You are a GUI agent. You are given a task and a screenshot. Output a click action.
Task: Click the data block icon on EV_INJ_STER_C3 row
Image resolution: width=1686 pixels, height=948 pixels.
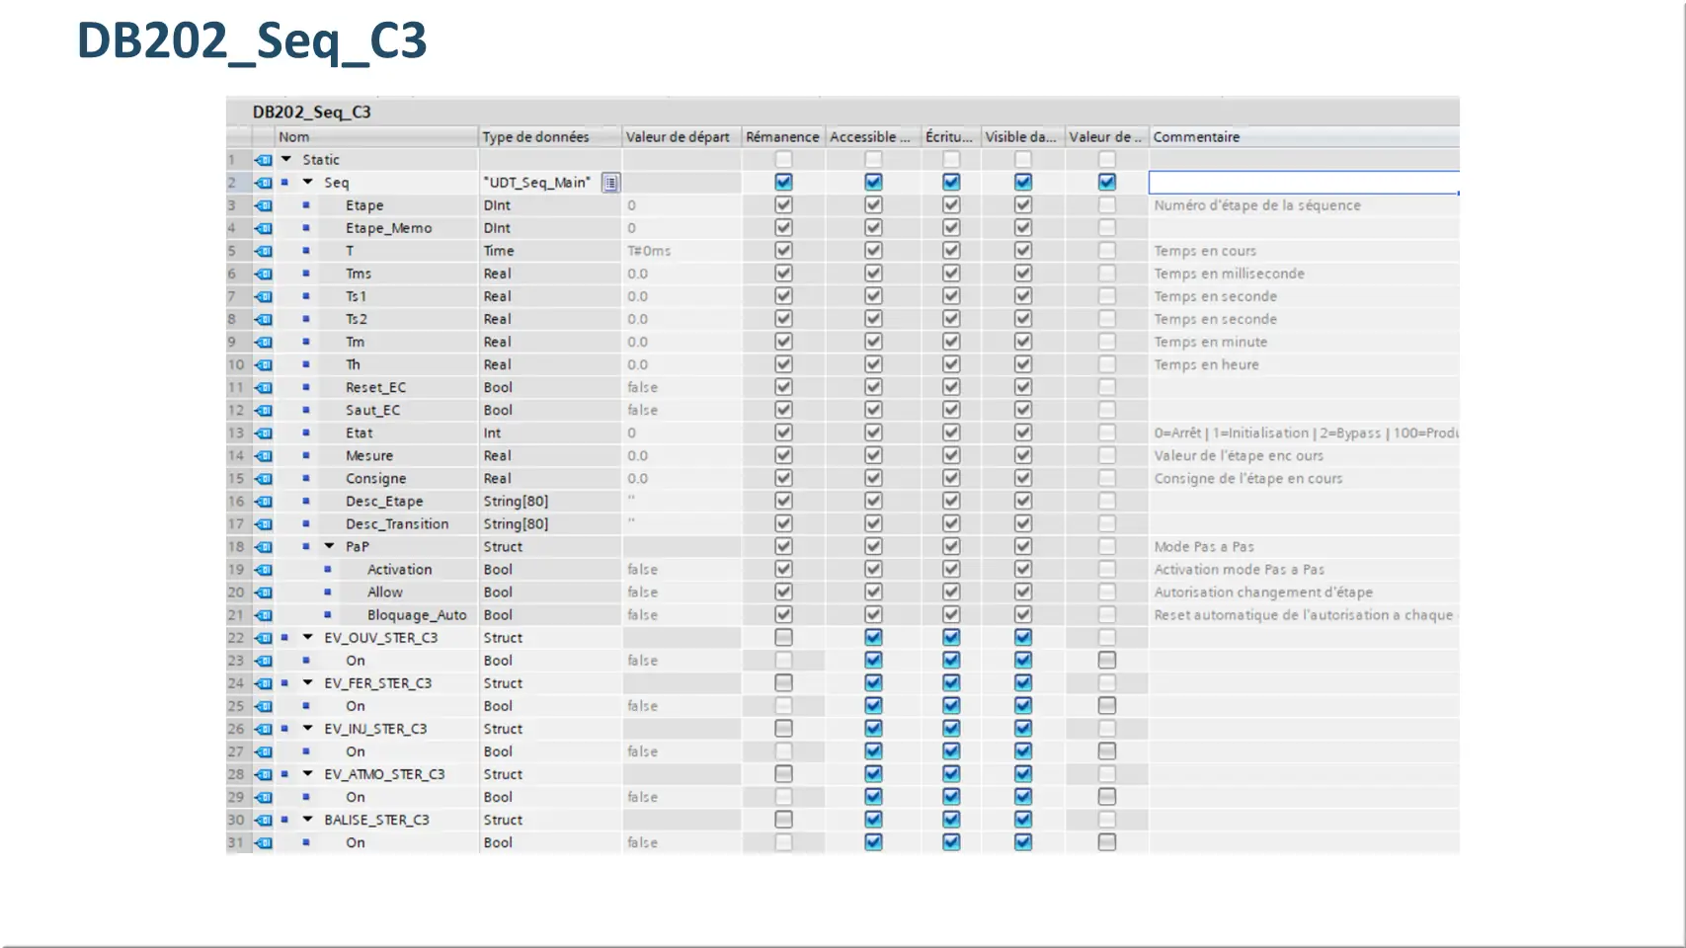click(264, 729)
